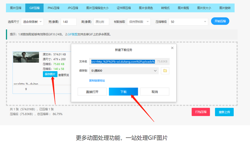
Task: Click the 保存图片 button
Action: click(50, 74)
